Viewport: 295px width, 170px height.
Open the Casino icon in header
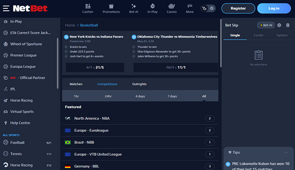(x=172, y=8)
